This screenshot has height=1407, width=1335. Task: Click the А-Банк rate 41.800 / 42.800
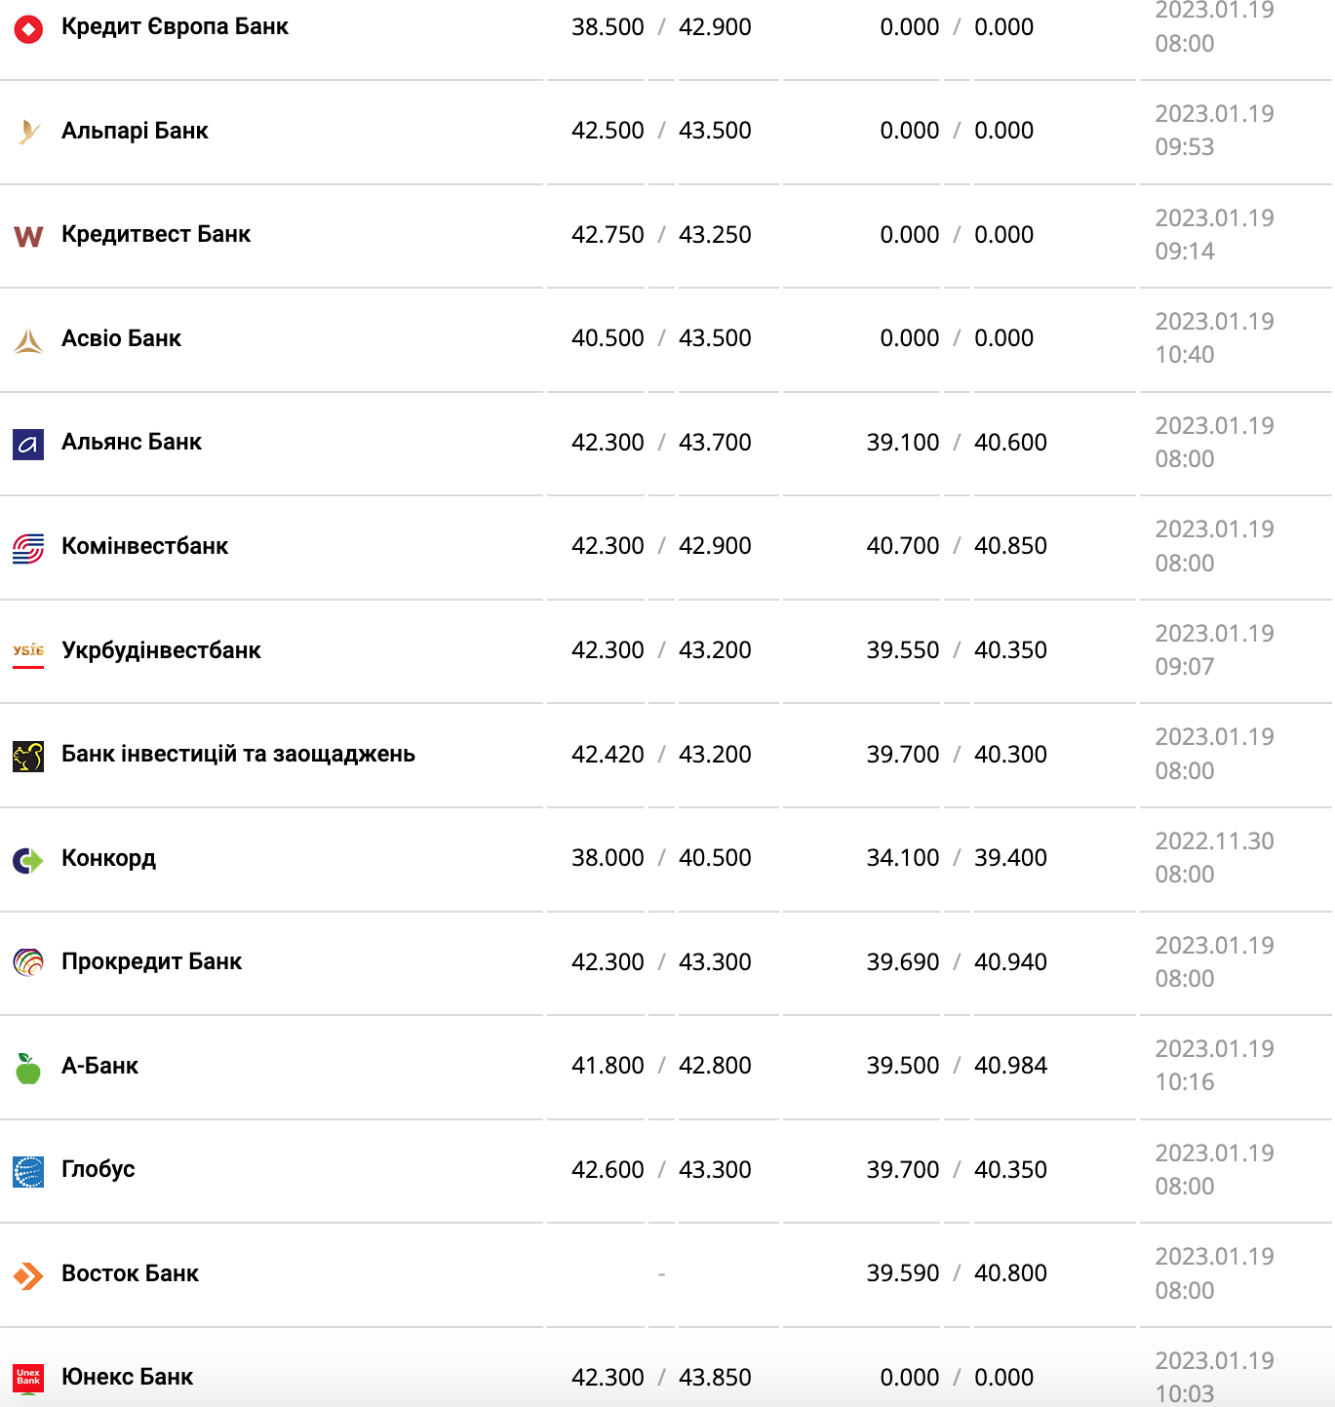click(661, 1066)
